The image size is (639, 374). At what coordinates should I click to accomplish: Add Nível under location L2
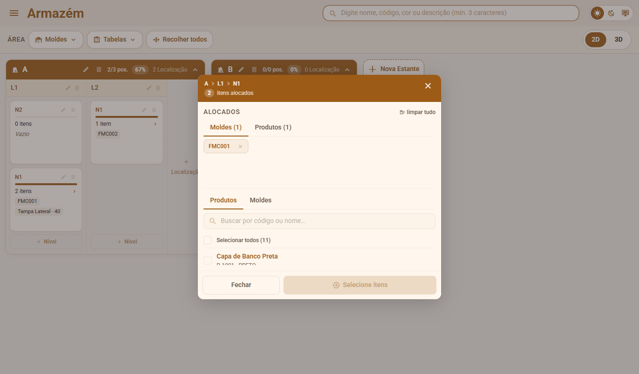pyautogui.click(x=127, y=242)
